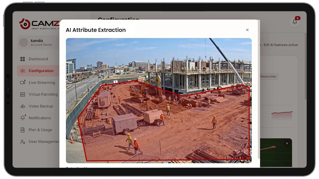Open Virtual Patrolling page

click(38, 94)
